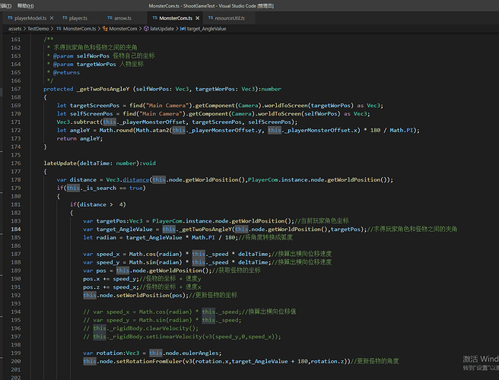Open the 帮助(H) Help menu
The width and height of the screenshot is (499, 380).
pos(27,4)
